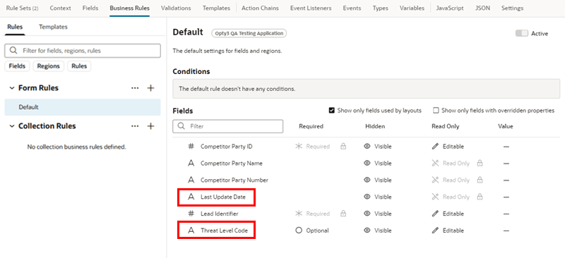Click the text type icon of Competitor Party Number
This screenshot has height=258, width=565.
[x=191, y=180]
